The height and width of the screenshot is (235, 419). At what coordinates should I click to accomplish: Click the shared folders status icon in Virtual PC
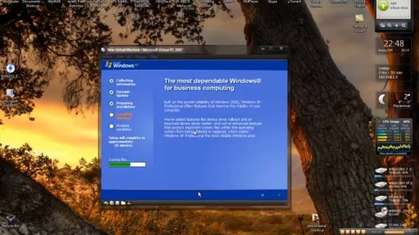tap(123, 203)
